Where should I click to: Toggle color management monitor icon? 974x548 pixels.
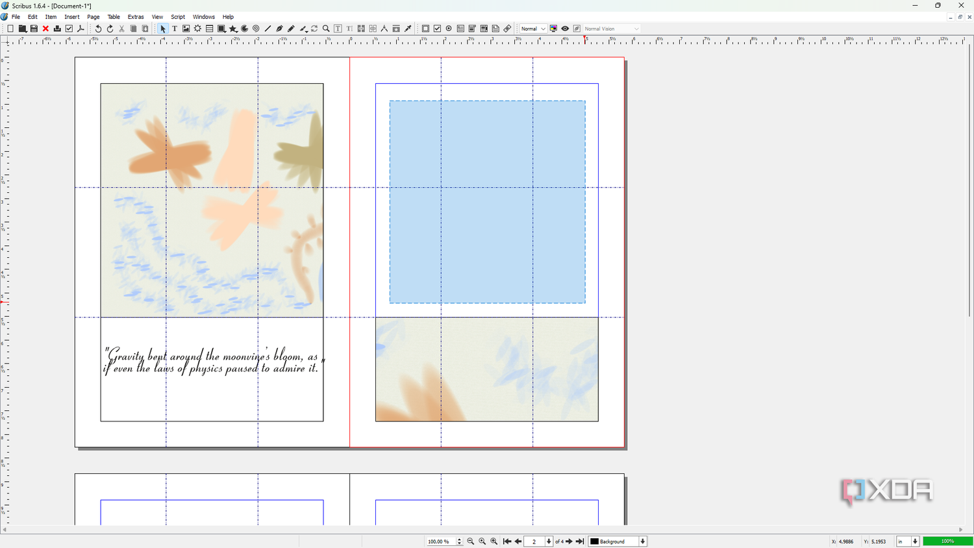tap(554, 29)
